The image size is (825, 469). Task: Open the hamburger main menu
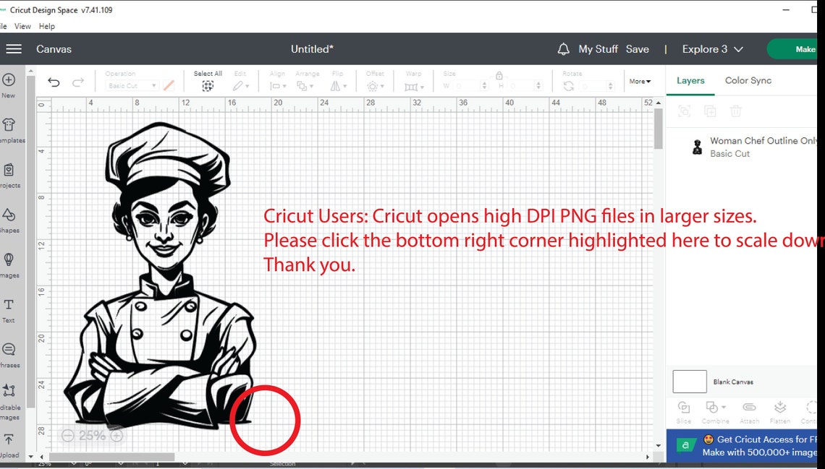point(14,49)
